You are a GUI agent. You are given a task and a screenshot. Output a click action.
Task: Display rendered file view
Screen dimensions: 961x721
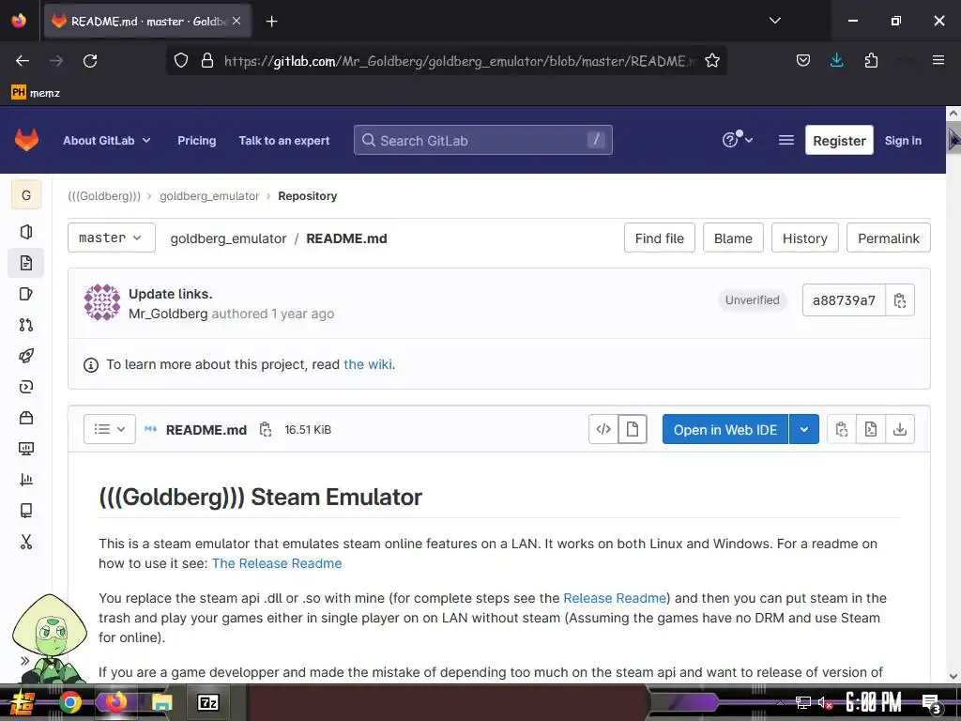click(x=633, y=429)
